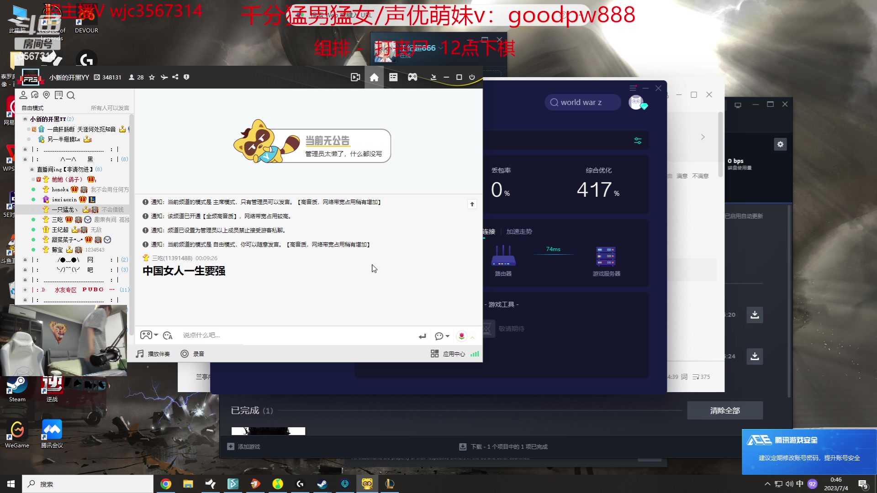Screen dimensions: 877x493
Task: Open File Explorer from the taskbar
Action: [x=188, y=484]
